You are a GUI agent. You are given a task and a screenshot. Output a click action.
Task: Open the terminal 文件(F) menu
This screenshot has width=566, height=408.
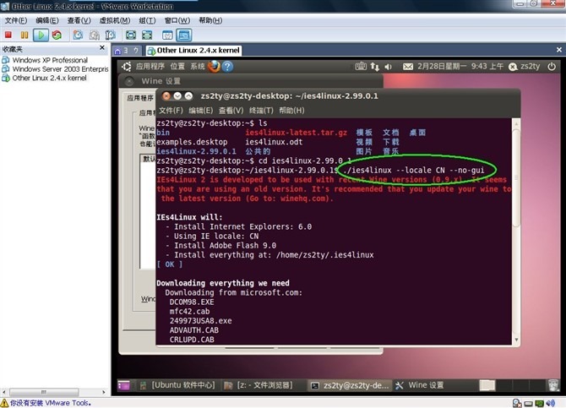[x=171, y=111]
